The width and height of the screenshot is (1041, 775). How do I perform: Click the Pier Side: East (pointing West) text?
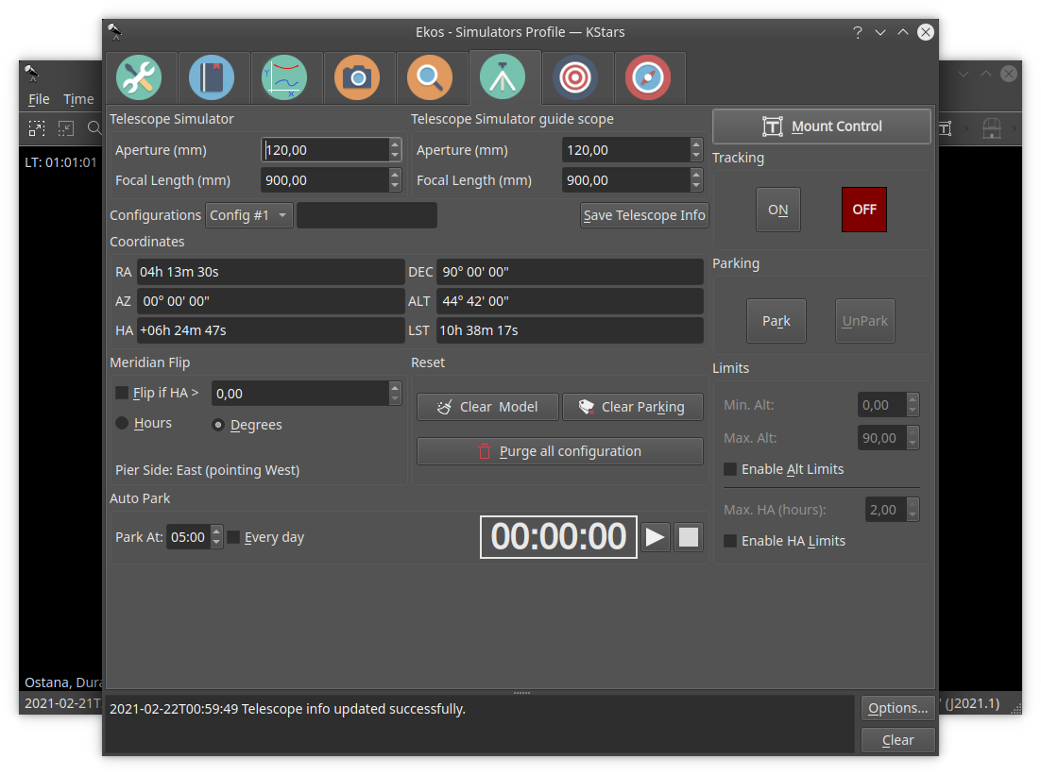tap(207, 470)
